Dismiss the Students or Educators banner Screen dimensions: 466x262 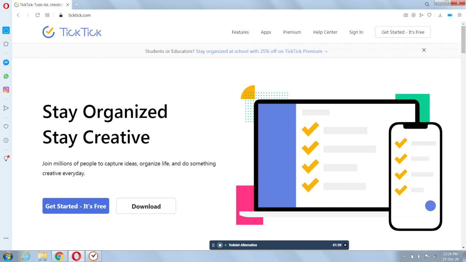coord(424,50)
